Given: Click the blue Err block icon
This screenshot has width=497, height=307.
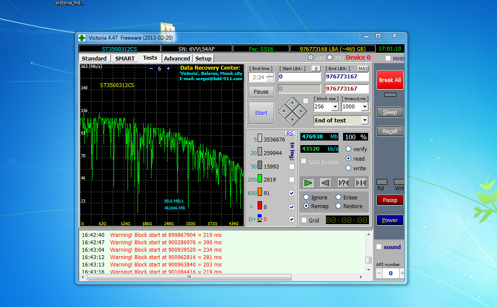Looking at the screenshot, I should pos(259,219).
